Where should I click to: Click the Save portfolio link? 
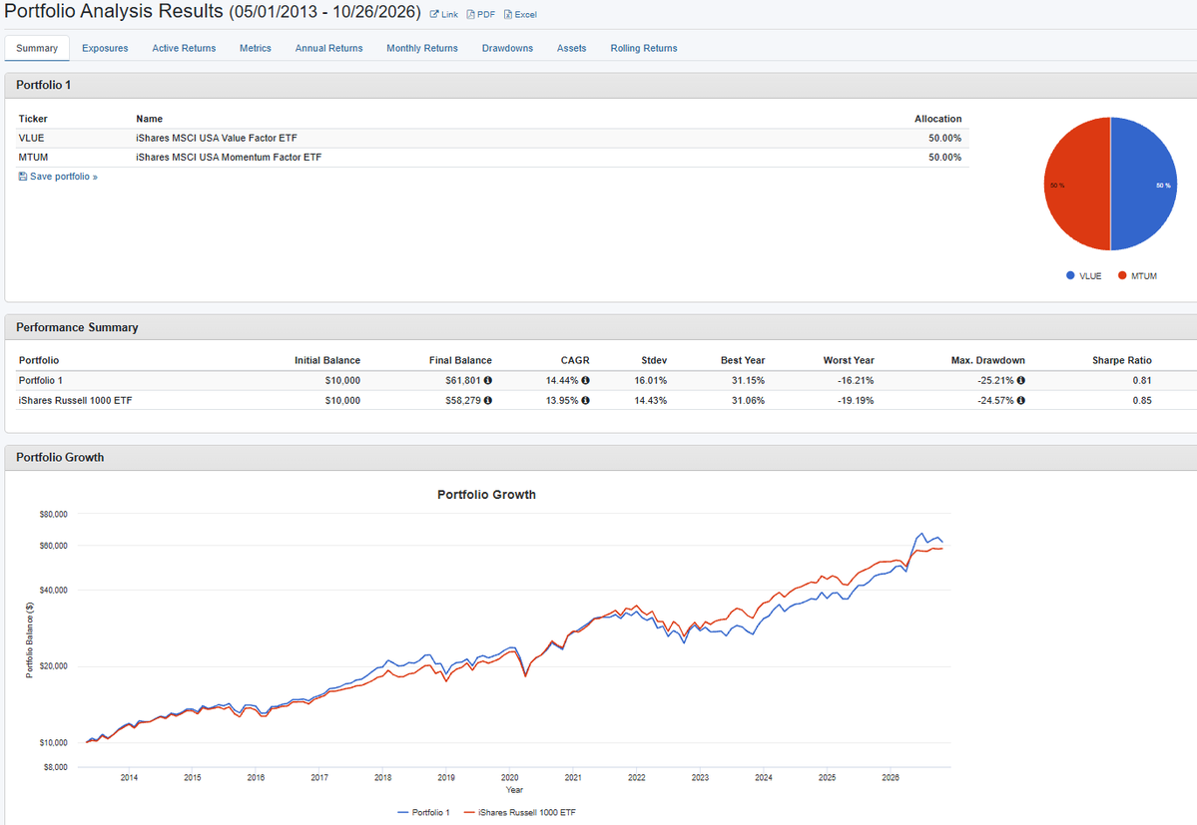click(x=58, y=177)
